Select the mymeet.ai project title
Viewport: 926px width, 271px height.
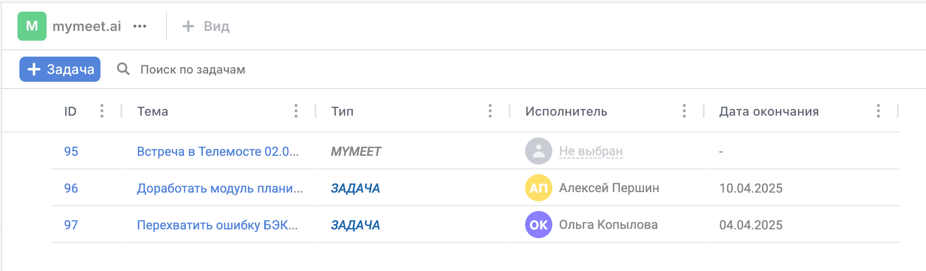[87, 26]
